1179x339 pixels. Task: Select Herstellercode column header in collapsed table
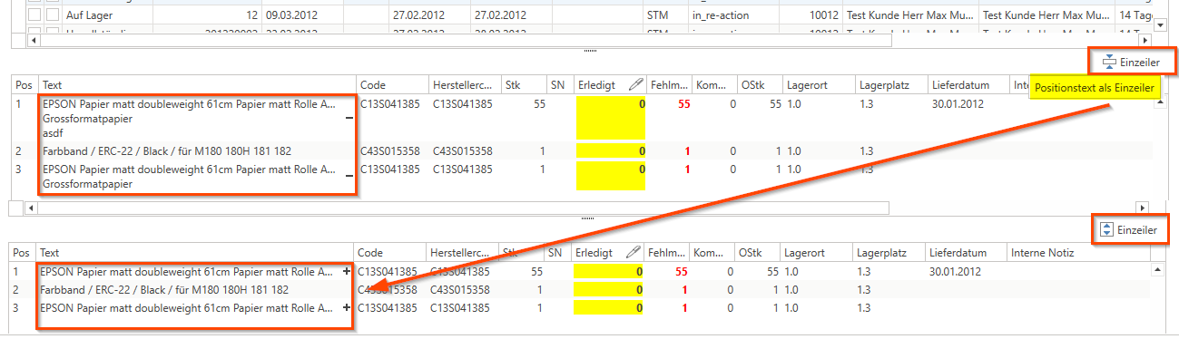(x=463, y=253)
